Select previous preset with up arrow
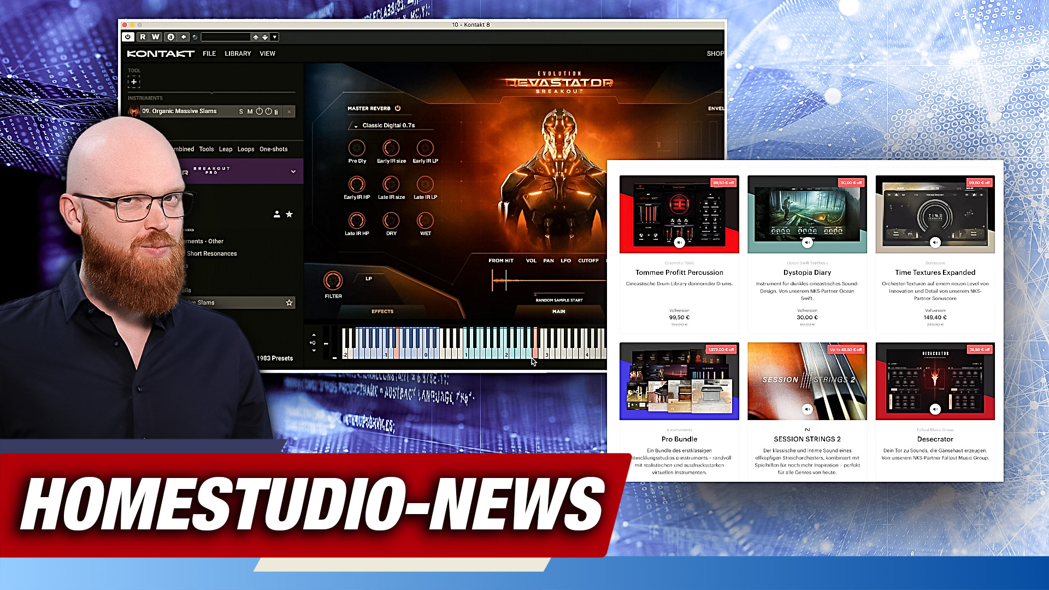The height and width of the screenshot is (590, 1049). (x=255, y=37)
